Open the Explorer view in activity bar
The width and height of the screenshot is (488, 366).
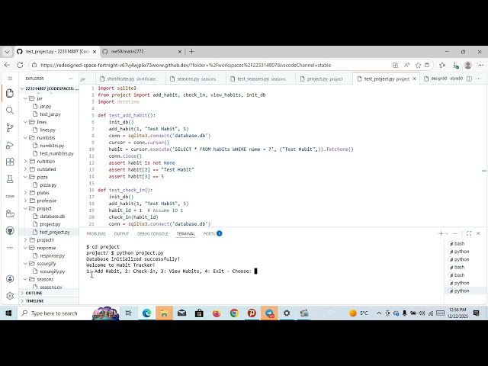pos(10,93)
